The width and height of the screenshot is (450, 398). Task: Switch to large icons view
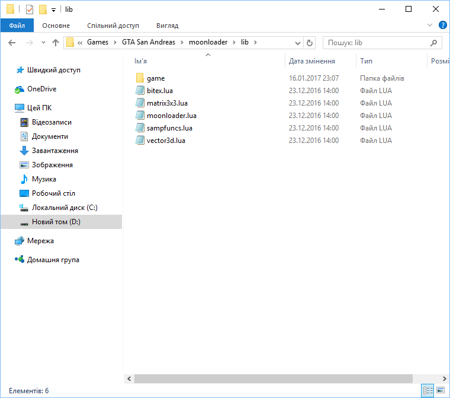tap(441, 390)
